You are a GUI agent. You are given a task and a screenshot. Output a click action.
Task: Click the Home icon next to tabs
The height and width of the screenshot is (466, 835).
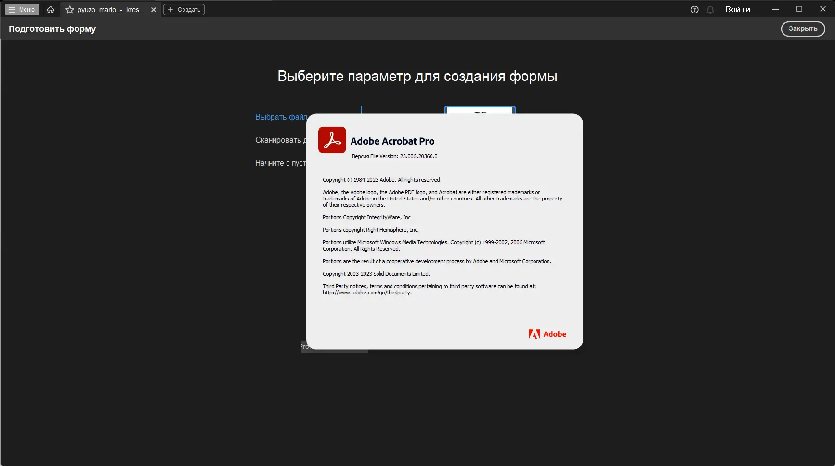tap(51, 9)
